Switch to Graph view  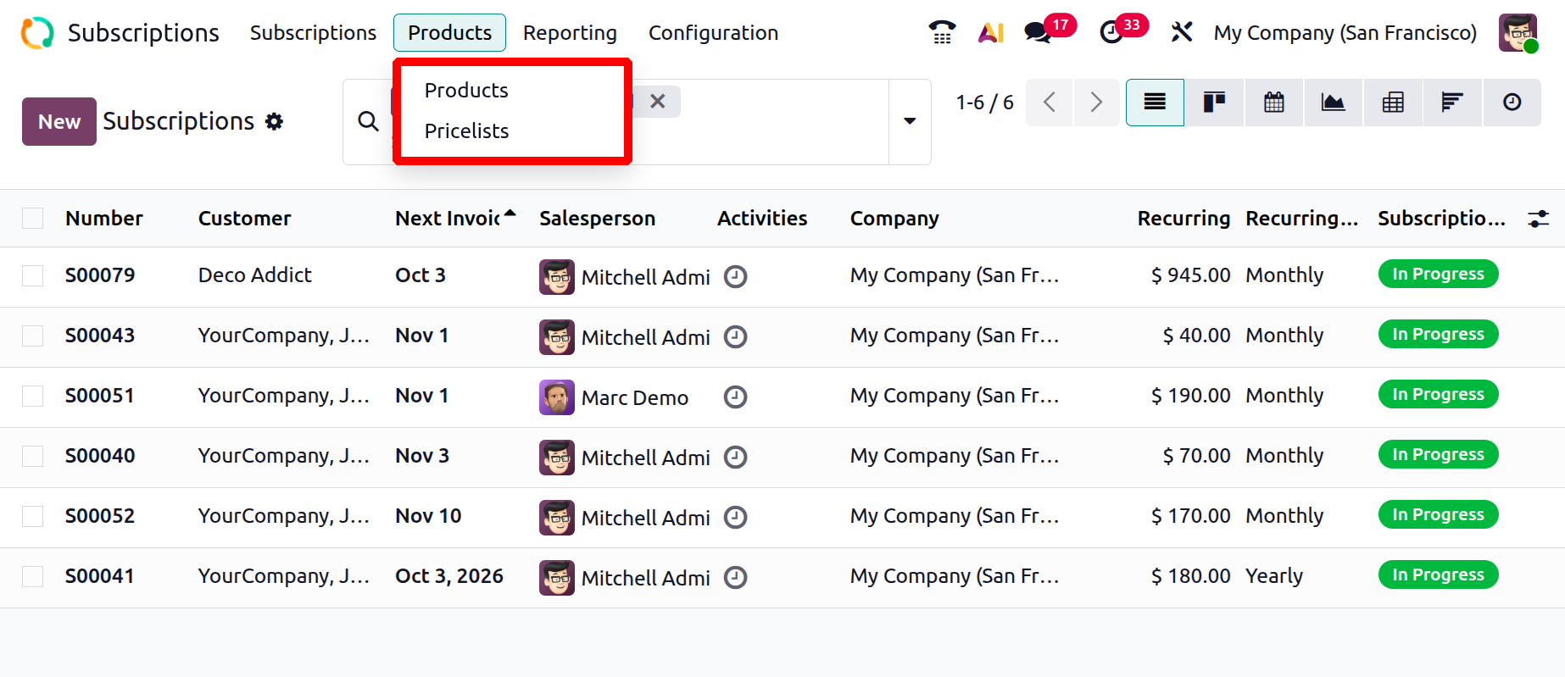coord(1333,103)
